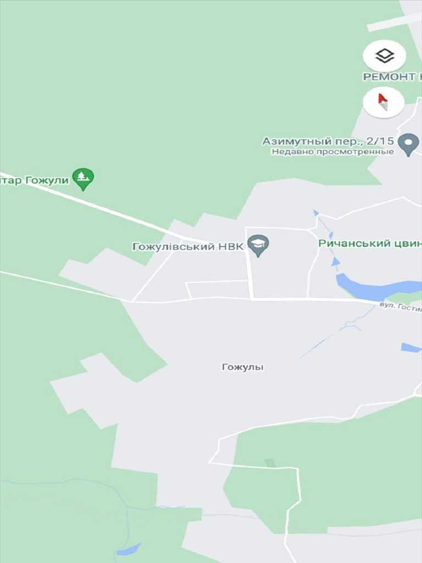Tap the РЕМОНТ business label
The image size is (422, 563).
[x=392, y=76]
